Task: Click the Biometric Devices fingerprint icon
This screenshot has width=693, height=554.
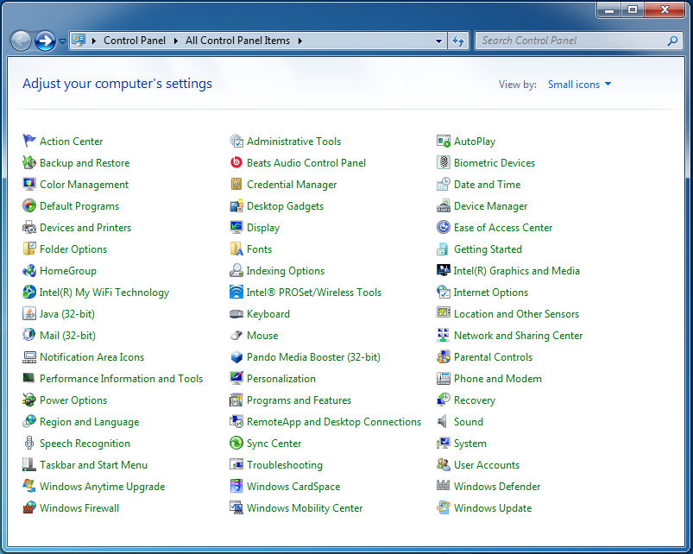Action: (x=444, y=162)
